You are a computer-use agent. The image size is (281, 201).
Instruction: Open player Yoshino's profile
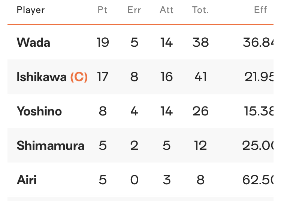[39, 111]
